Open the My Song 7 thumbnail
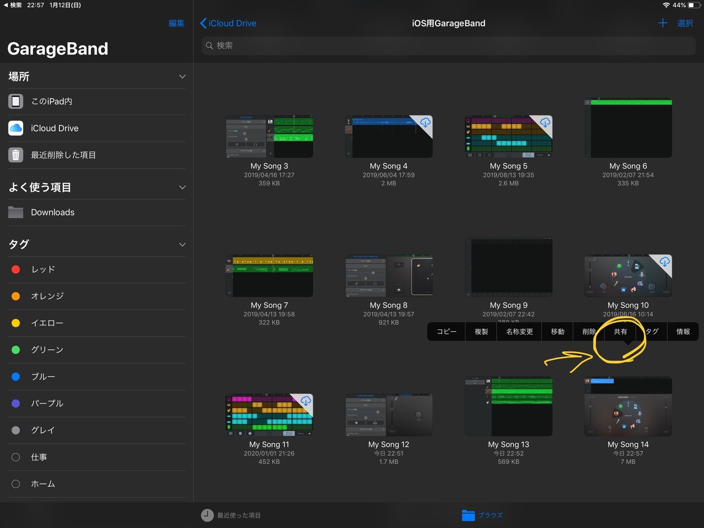The height and width of the screenshot is (528, 704). click(x=269, y=276)
